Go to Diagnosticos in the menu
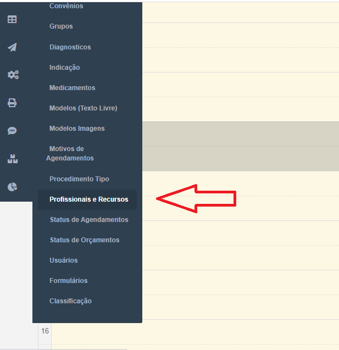 pos(70,47)
